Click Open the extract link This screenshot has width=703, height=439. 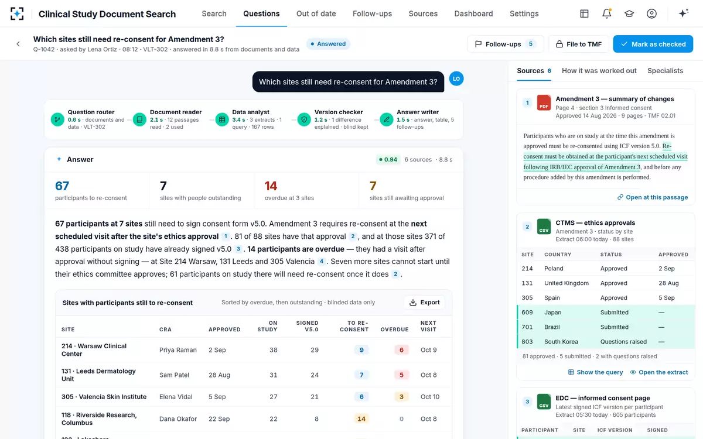(659, 372)
